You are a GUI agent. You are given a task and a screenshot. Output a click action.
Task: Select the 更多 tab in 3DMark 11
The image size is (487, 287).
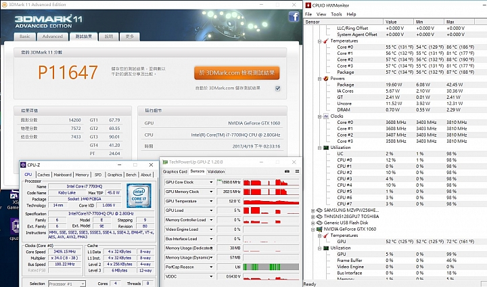[x=129, y=37]
